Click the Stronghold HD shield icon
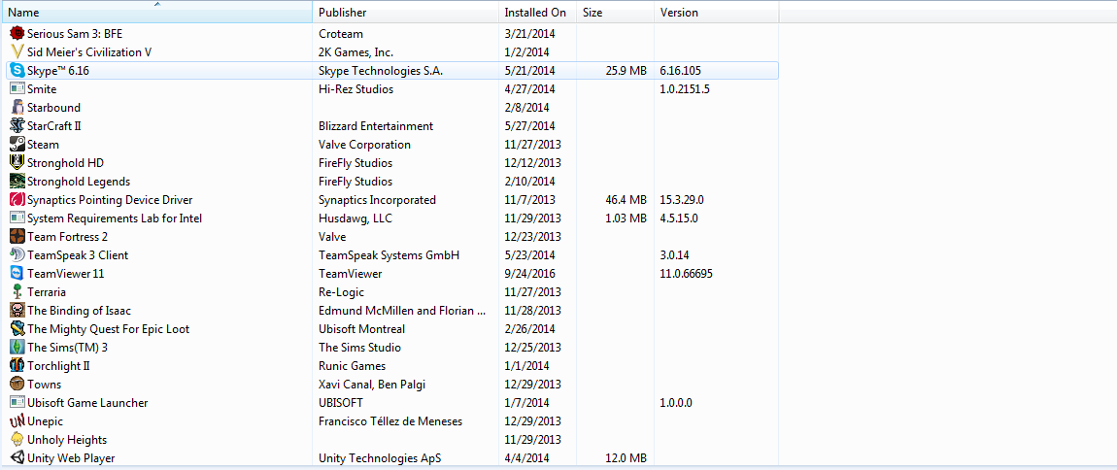Viewport: 1117px width, 470px height. tap(17, 163)
